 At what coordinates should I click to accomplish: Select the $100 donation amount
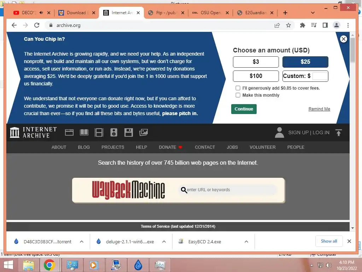[256, 76]
